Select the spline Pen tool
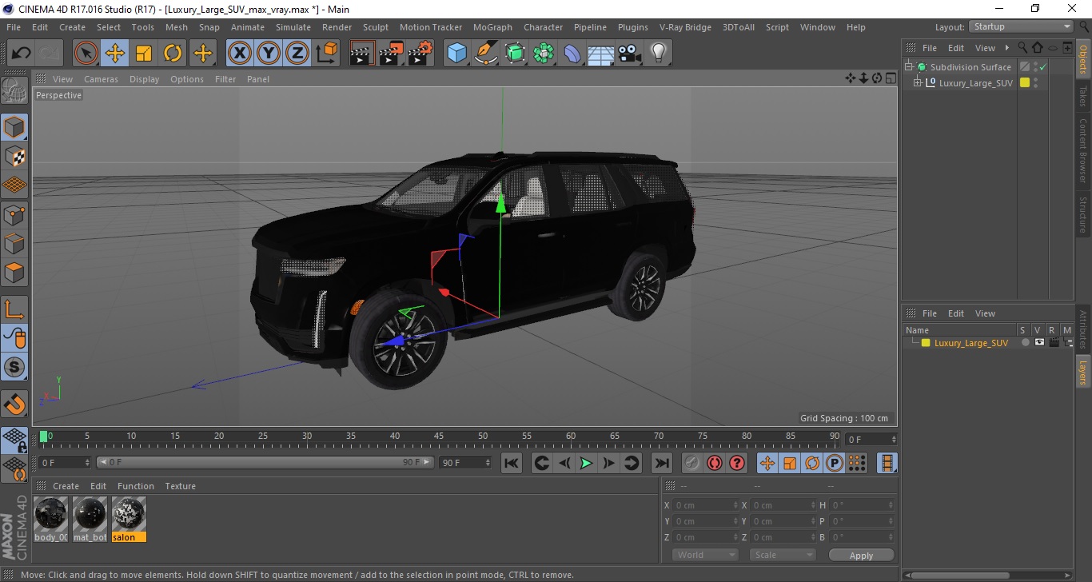Viewport: 1092px width, 582px height. pyautogui.click(x=486, y=54)
